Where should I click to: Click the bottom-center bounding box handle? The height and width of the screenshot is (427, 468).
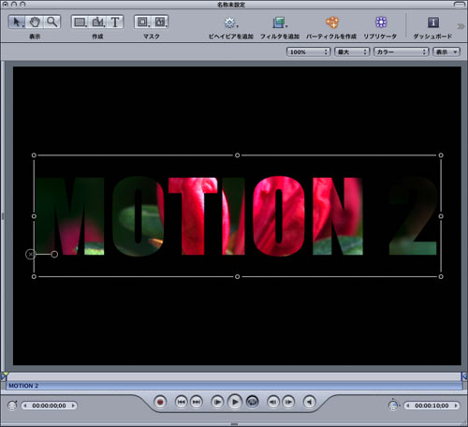click(237, 276)
